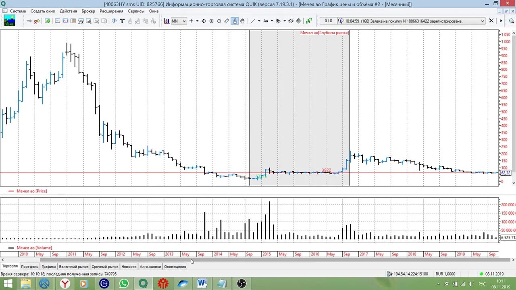Select the open hand pan tool
This screenshot has width=516, height=290.
[x=242, y=21]
